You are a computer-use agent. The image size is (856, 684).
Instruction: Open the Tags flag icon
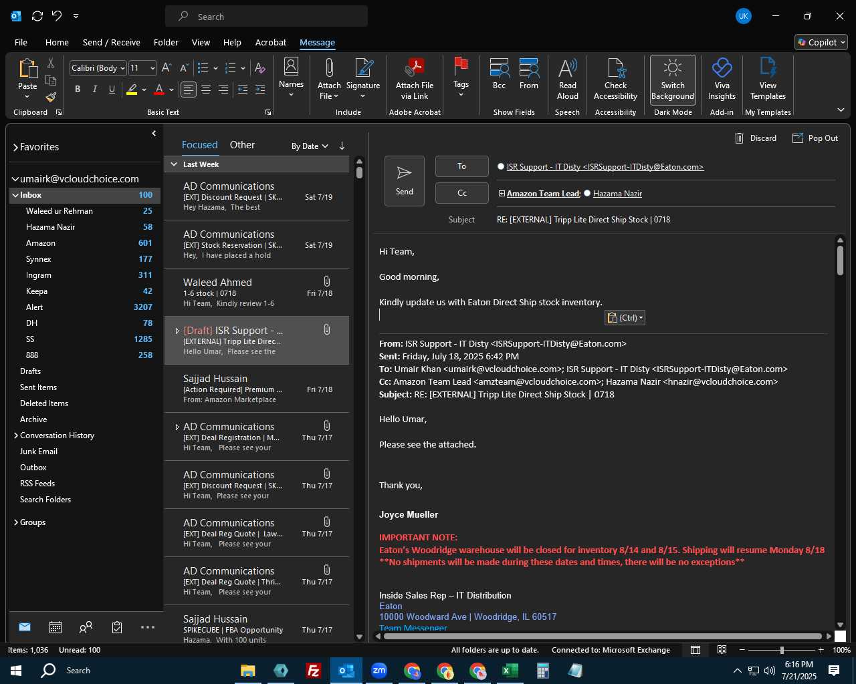point(461,66)
